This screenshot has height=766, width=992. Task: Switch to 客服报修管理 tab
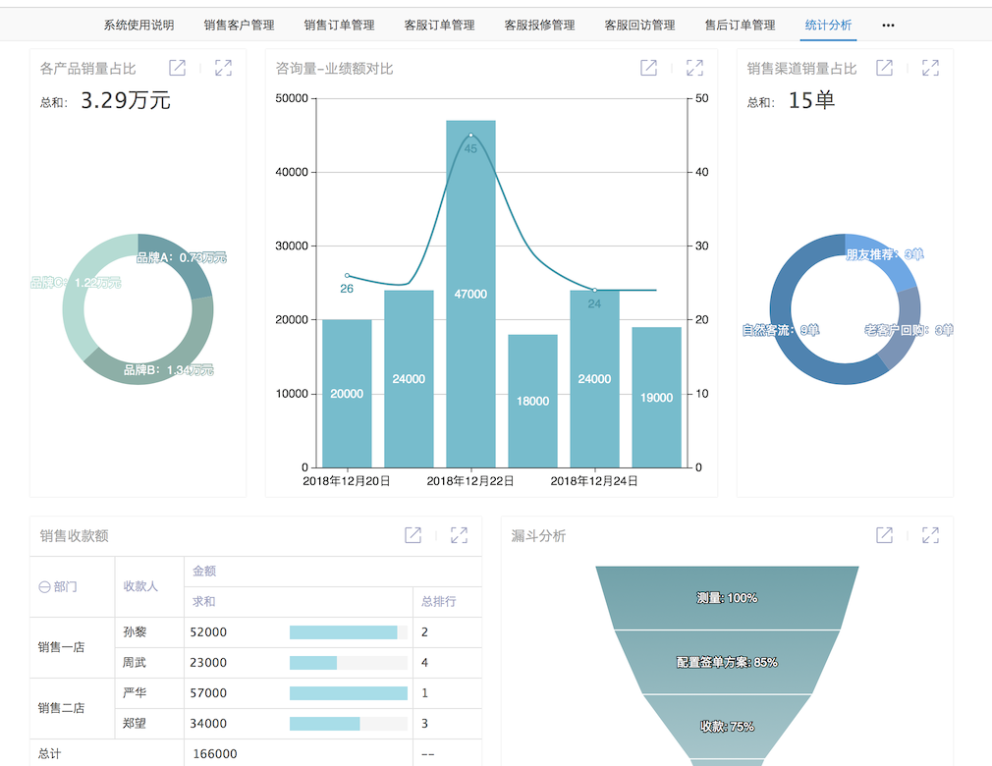[539, 26]
